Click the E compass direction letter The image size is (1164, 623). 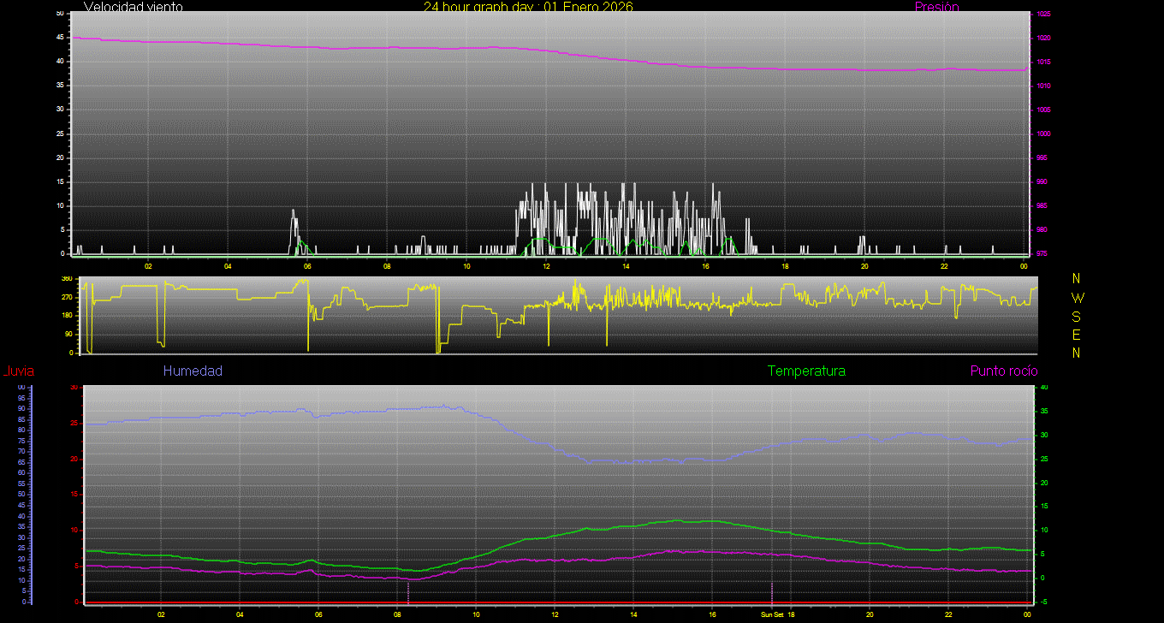coord(1077,335)
